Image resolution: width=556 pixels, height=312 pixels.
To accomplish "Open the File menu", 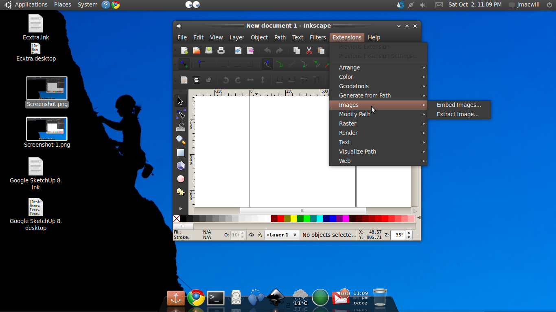I will 182,37.
